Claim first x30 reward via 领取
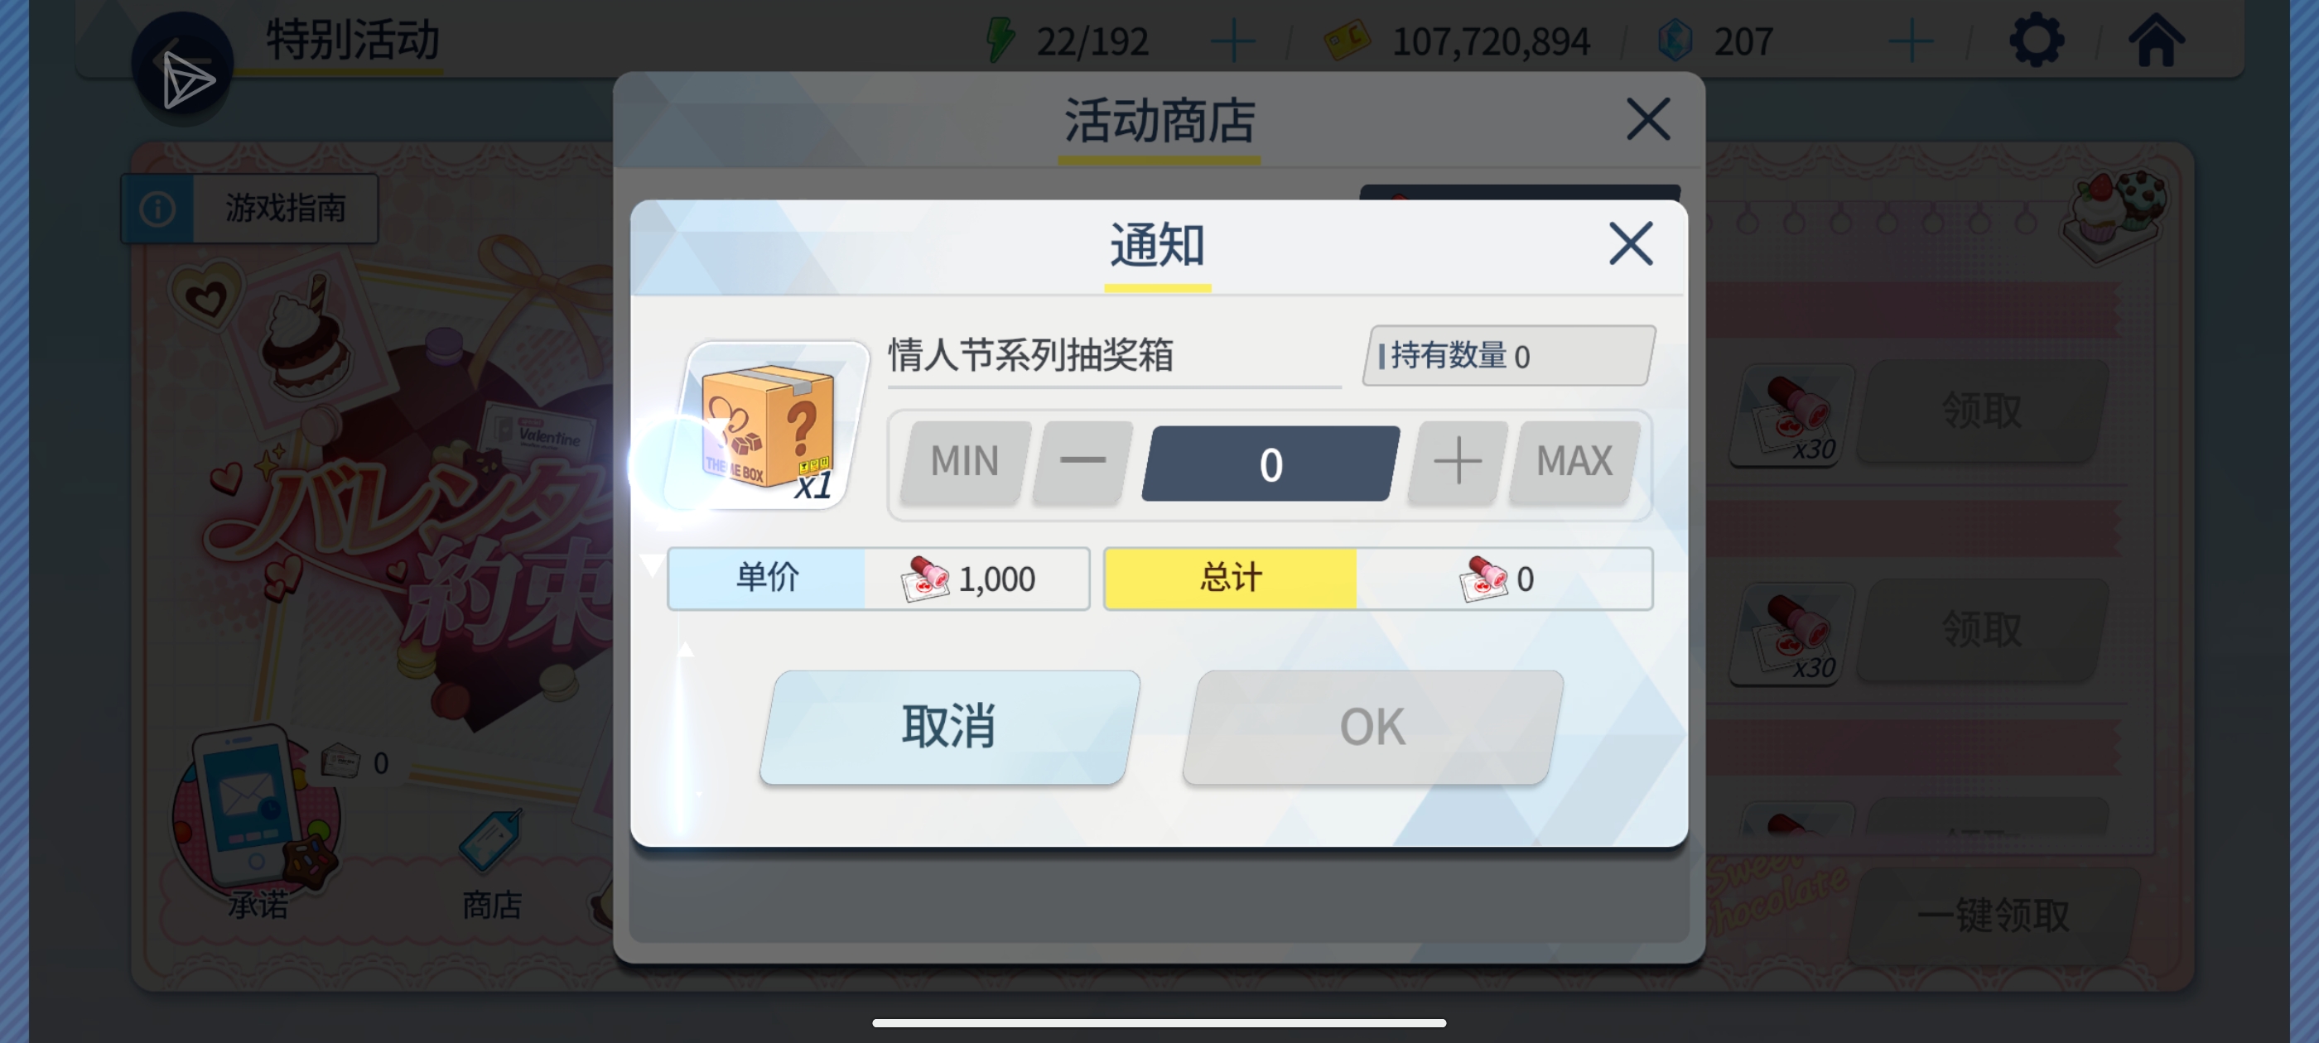Viewport: 2319px width, 1043px height. 1981,411
